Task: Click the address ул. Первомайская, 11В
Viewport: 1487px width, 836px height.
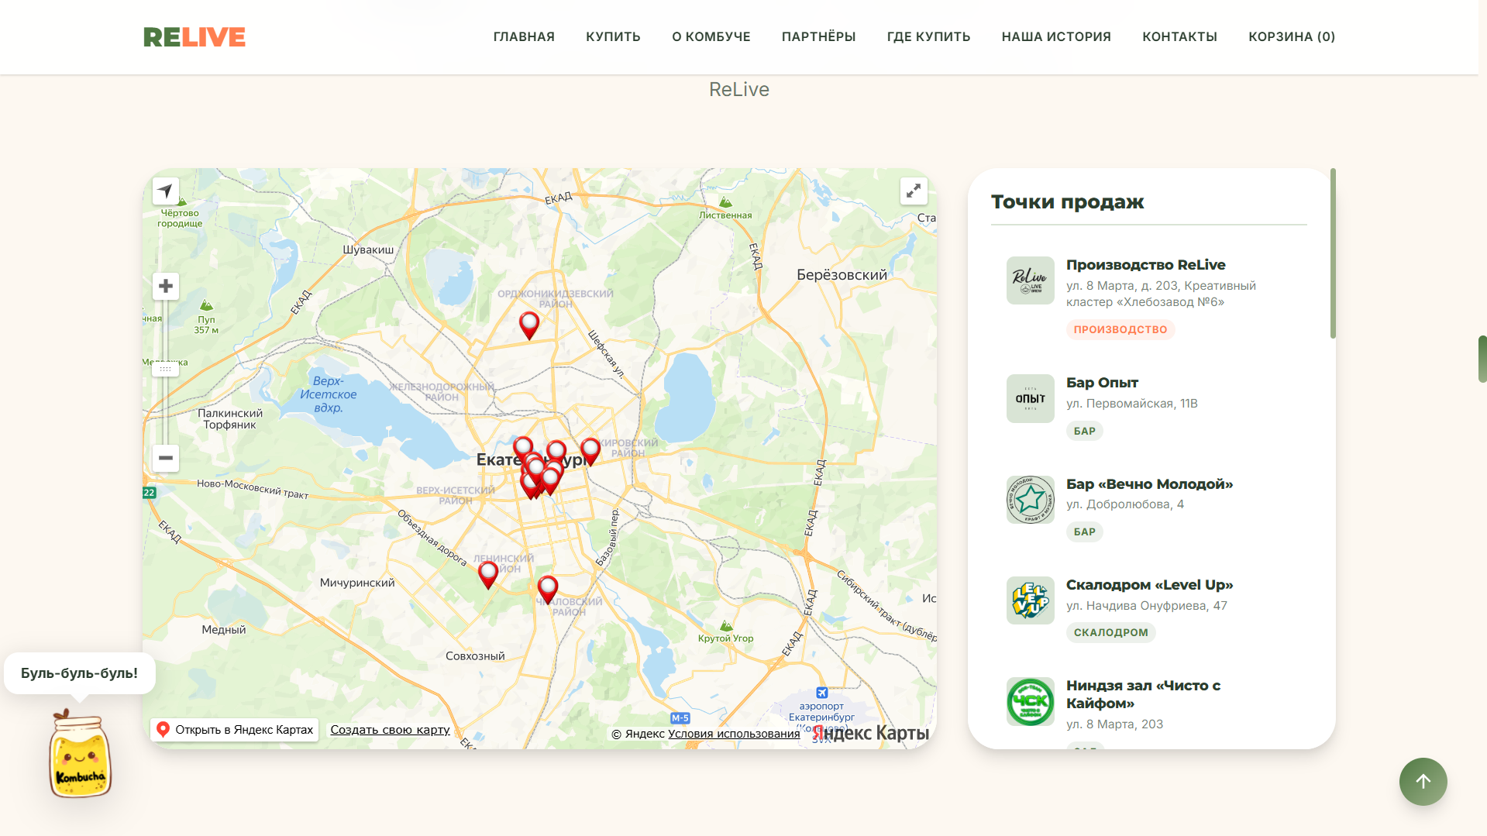Action: coord(1131,404)
